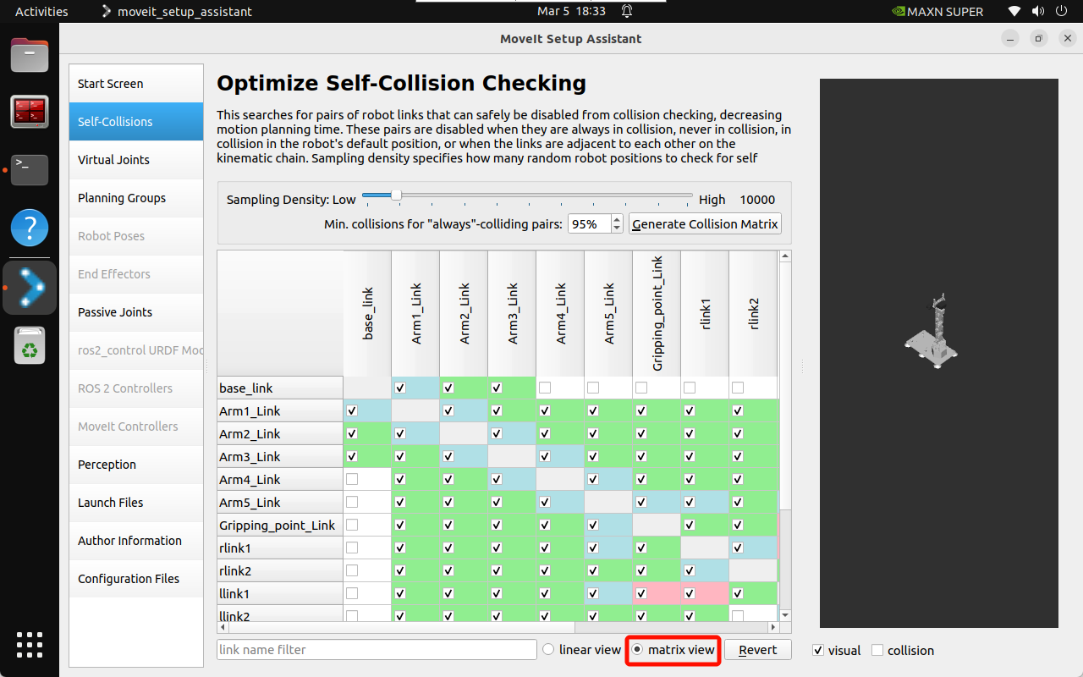Click the Arm5_Link row header

[x=280, y=502]
